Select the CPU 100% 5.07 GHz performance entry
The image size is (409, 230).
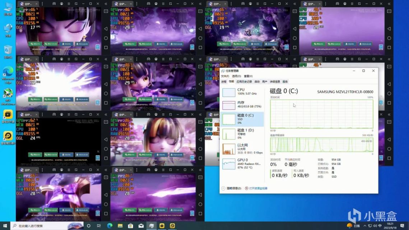[242, 92]
